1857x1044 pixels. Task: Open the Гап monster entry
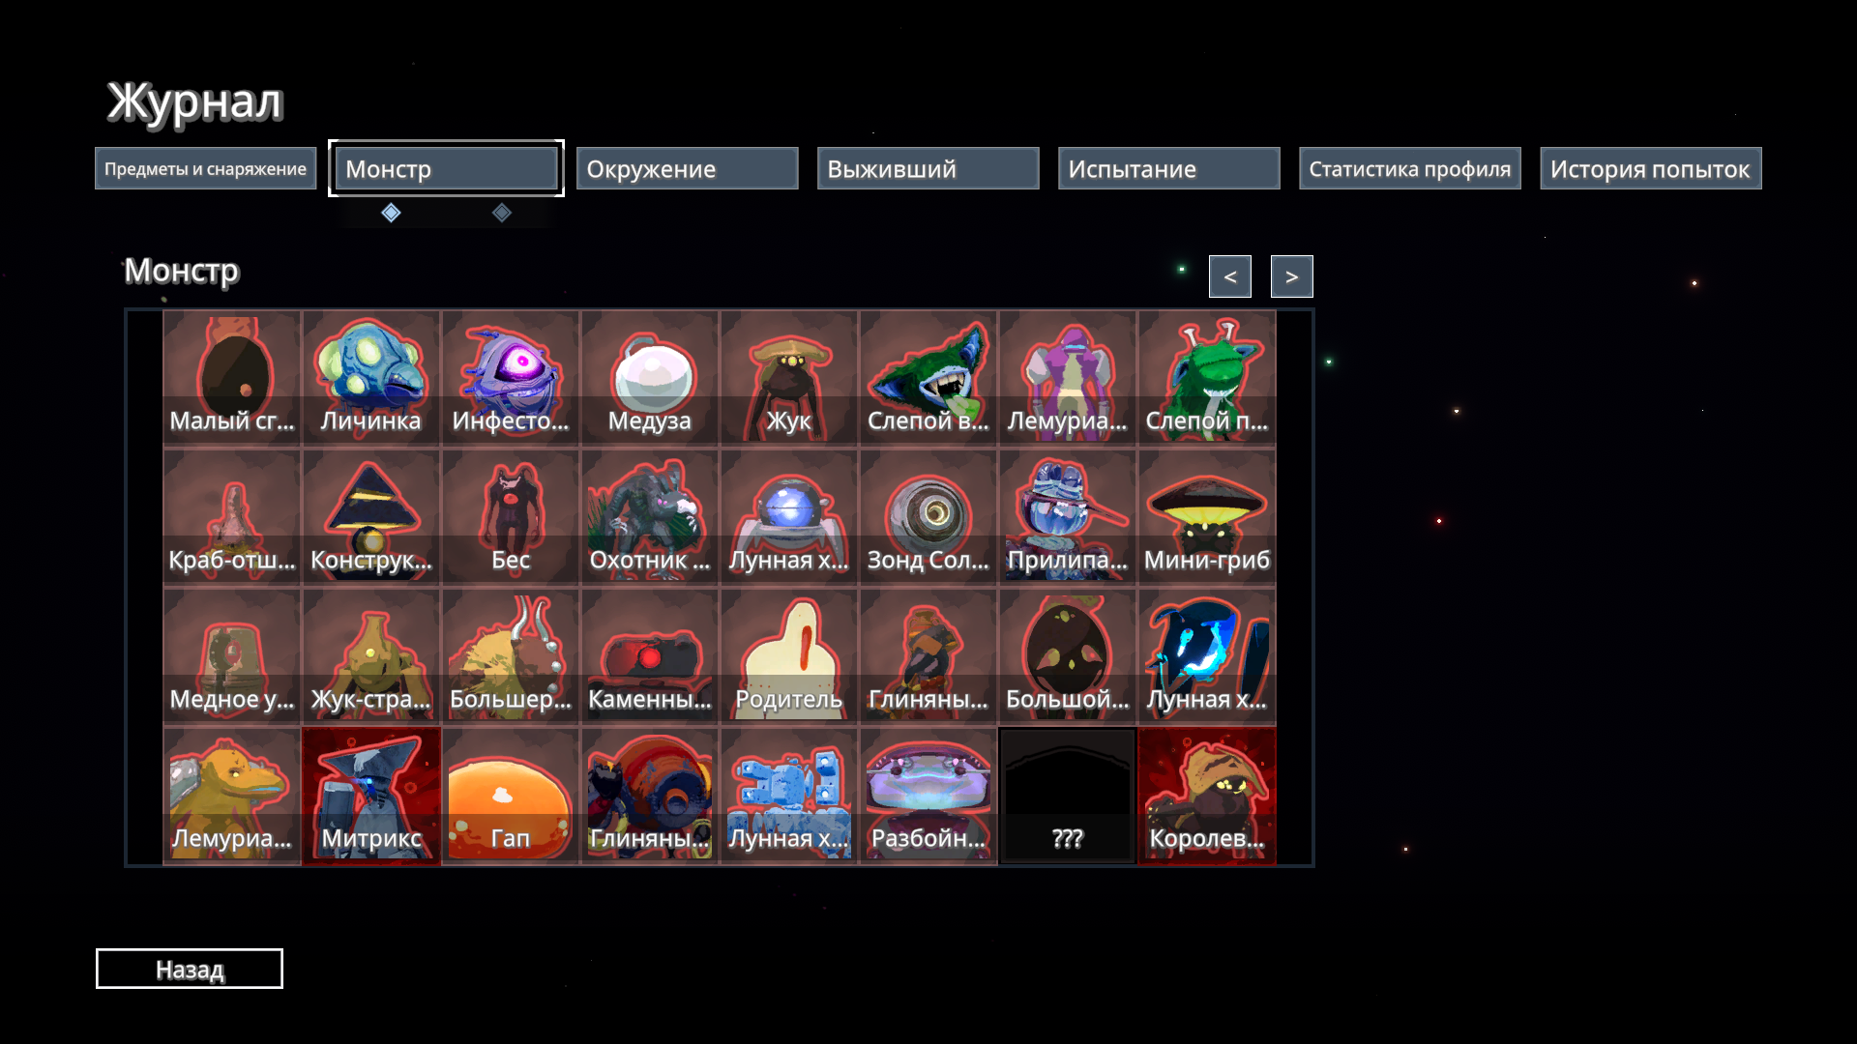click(510, 795)
